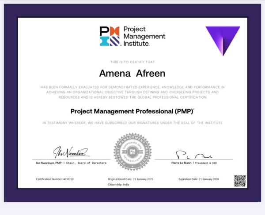
Task: Click the QR code on the certificate
Action: 239,181
